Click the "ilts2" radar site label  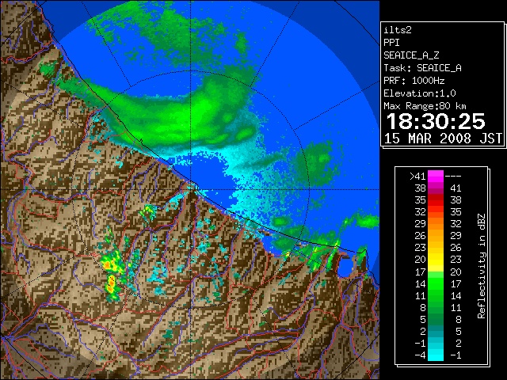coord(398,30)
